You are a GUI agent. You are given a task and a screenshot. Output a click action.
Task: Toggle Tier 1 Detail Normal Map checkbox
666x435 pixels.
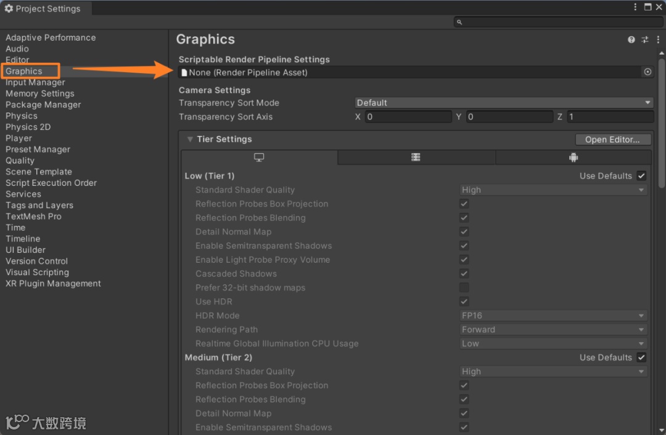pos(464,232)
